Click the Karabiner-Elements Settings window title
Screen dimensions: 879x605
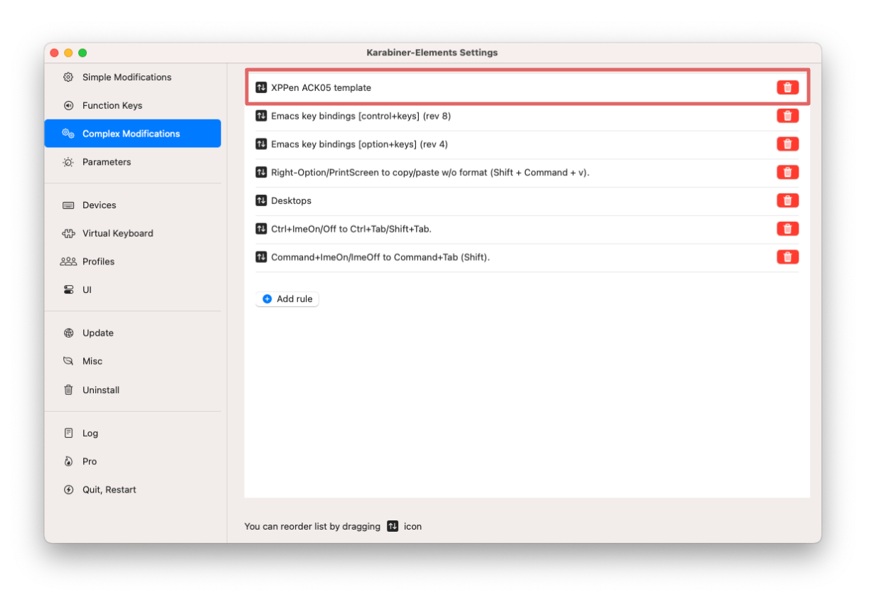click(x=432, y=53)
